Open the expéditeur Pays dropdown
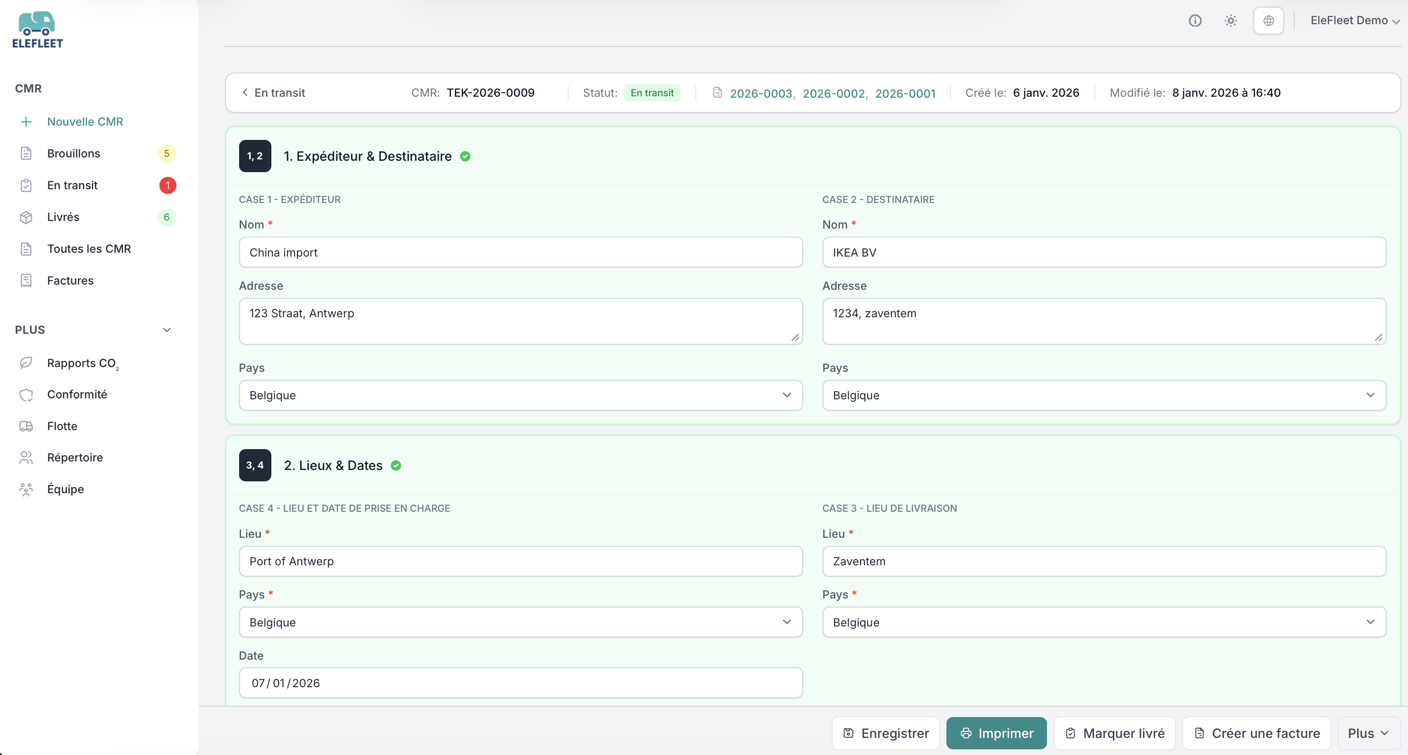Image resolution: width=1408 pixels, height=755 pixels. coord(520,395)
